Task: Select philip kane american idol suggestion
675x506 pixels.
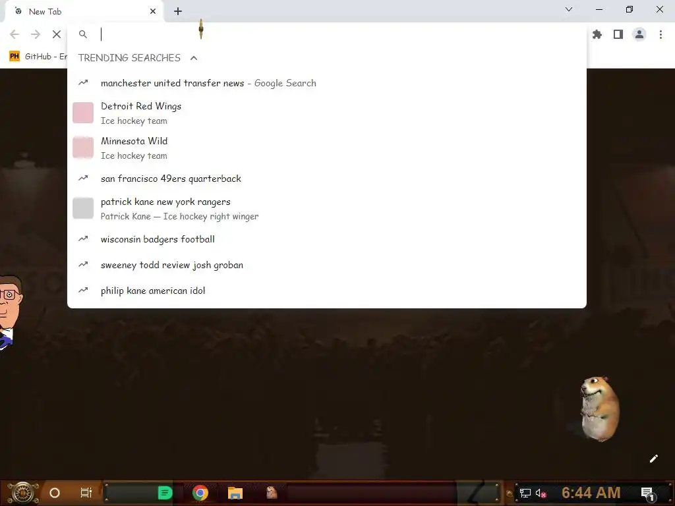Action: [327, 291]
